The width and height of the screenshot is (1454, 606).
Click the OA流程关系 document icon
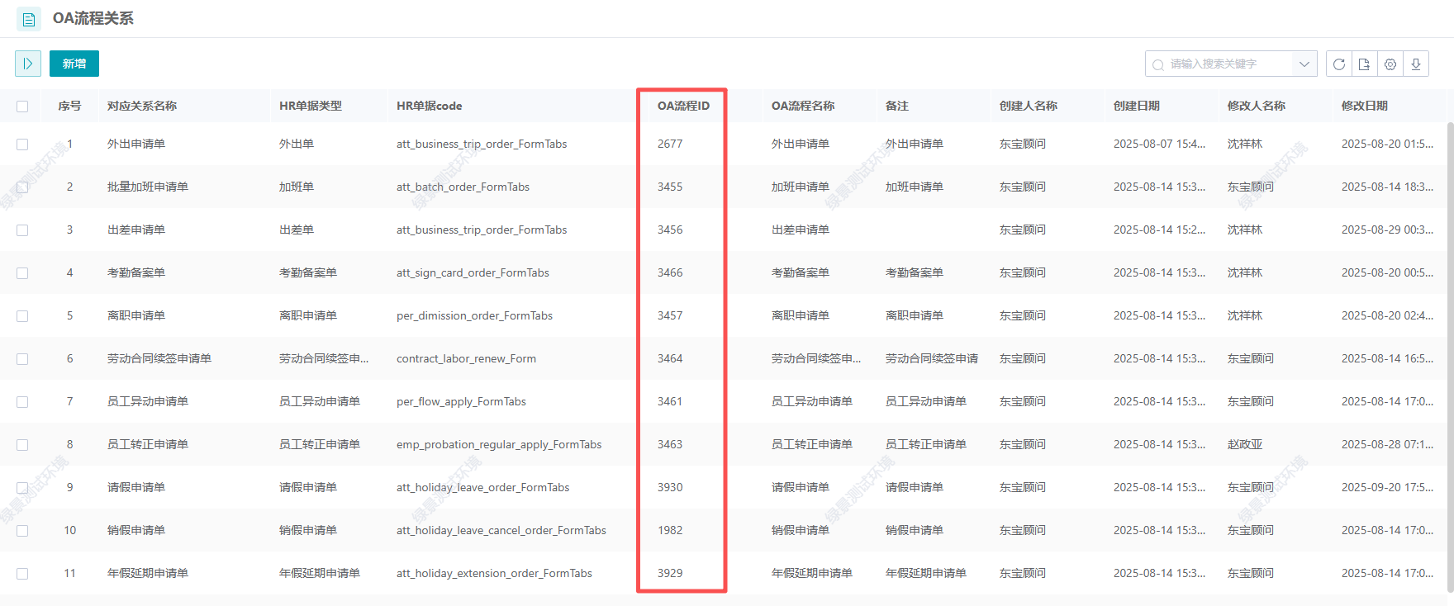point(29,19)
